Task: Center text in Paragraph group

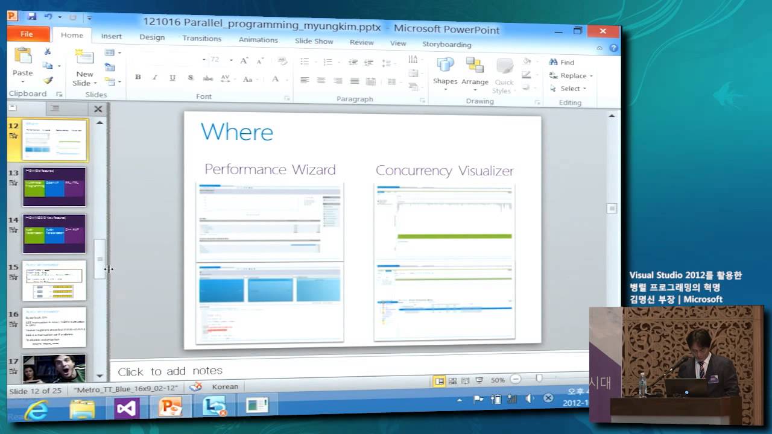Action: 321,80
